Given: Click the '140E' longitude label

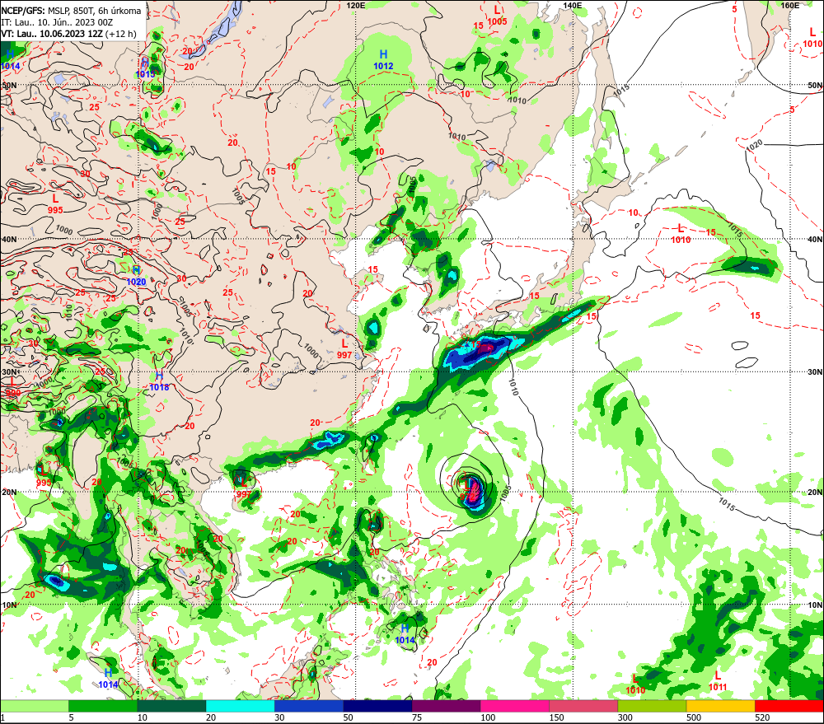Looking at the screenshot, I should click(x=573, y=5).
